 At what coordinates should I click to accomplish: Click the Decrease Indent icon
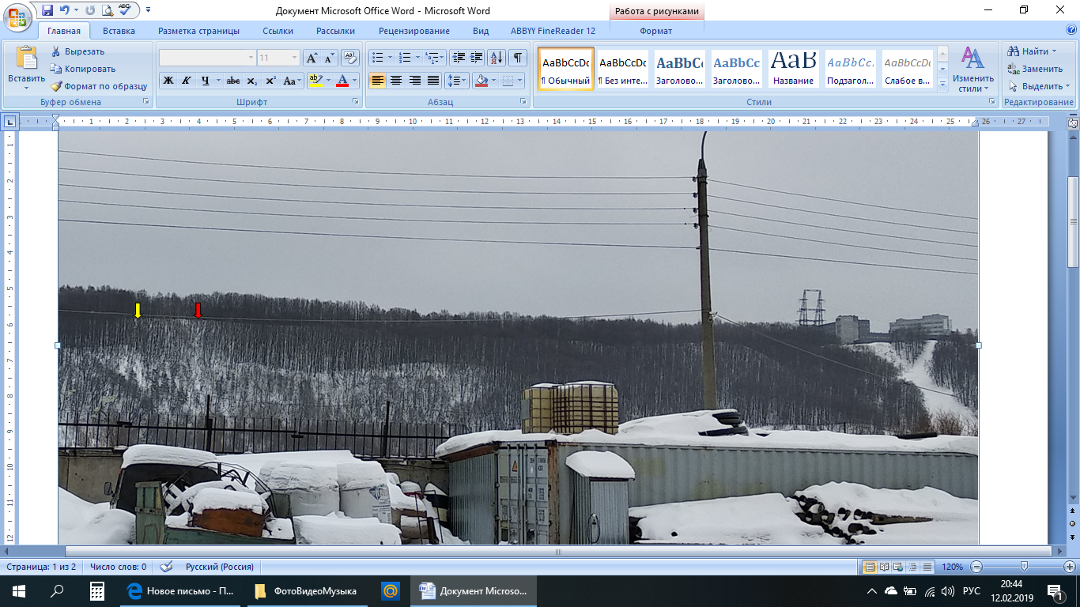pos(459,58)
